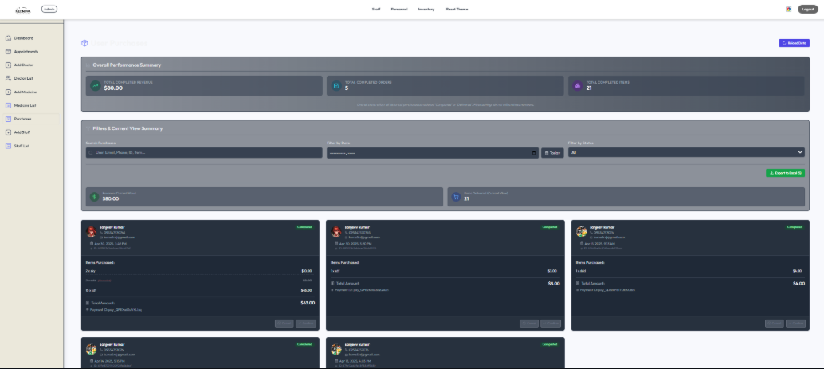Screen dimensions: 824x369
Task: Click Confirm on the $4.00 order card
Action: pyautogui.click(x=795, y=324)
